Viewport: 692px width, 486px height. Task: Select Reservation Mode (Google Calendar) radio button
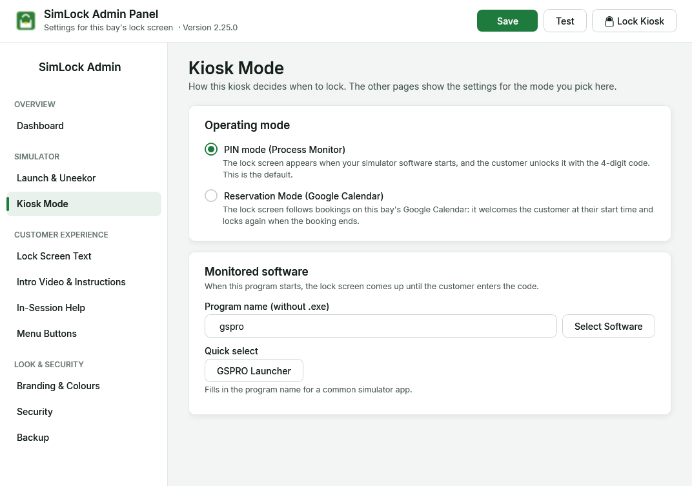[x=211, y=196]
